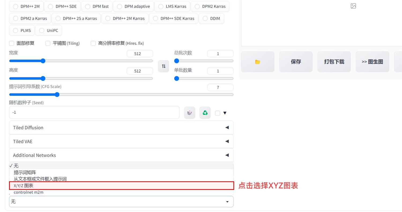
Task: Click the 保存 save button
Action: click(296, 61)
